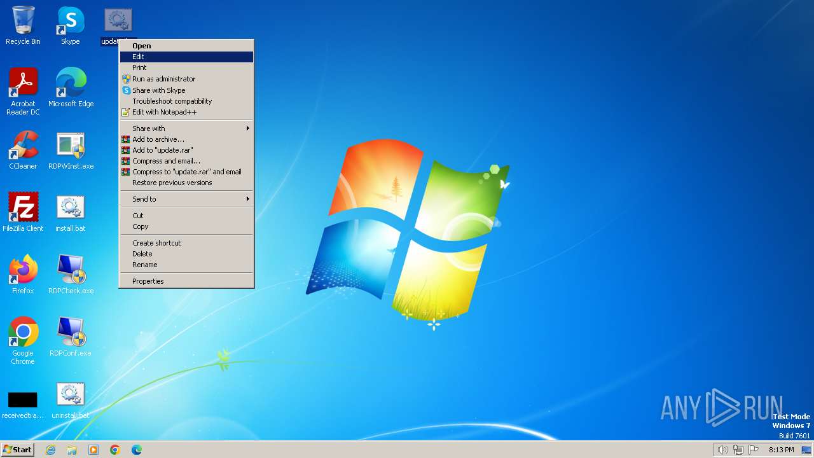
Task: Select install.bat desktop file
Action: 71,212
